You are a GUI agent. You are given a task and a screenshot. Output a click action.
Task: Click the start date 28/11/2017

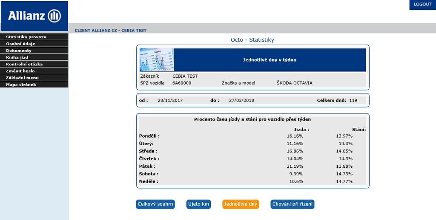[x=170, y=100]
